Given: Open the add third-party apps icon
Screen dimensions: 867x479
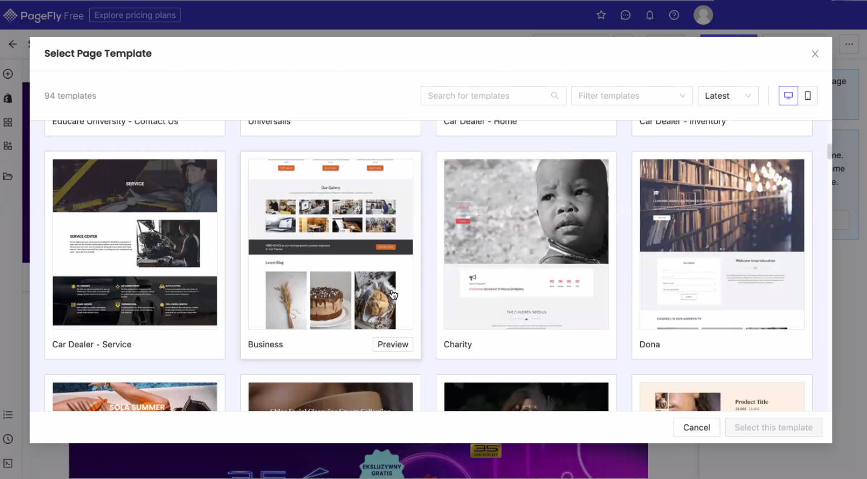Looking at the screenshot, I should pos(8,146).
